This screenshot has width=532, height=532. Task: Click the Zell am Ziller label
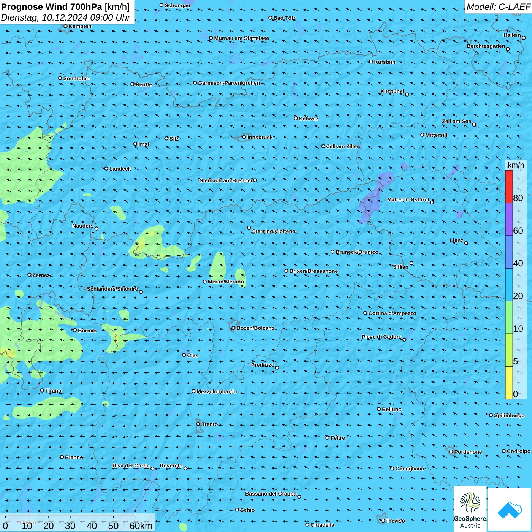[343, 146]
